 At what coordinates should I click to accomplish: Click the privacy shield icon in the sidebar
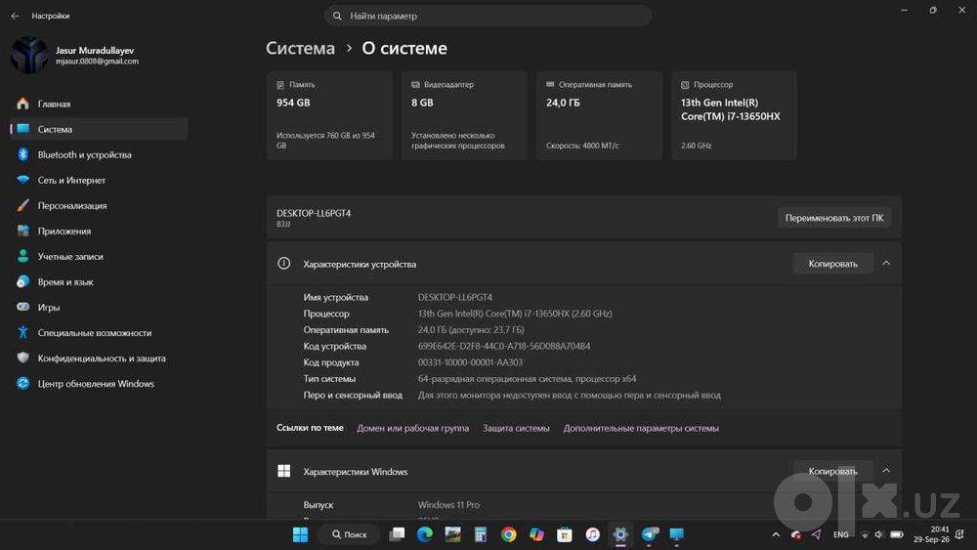(23, 359)
